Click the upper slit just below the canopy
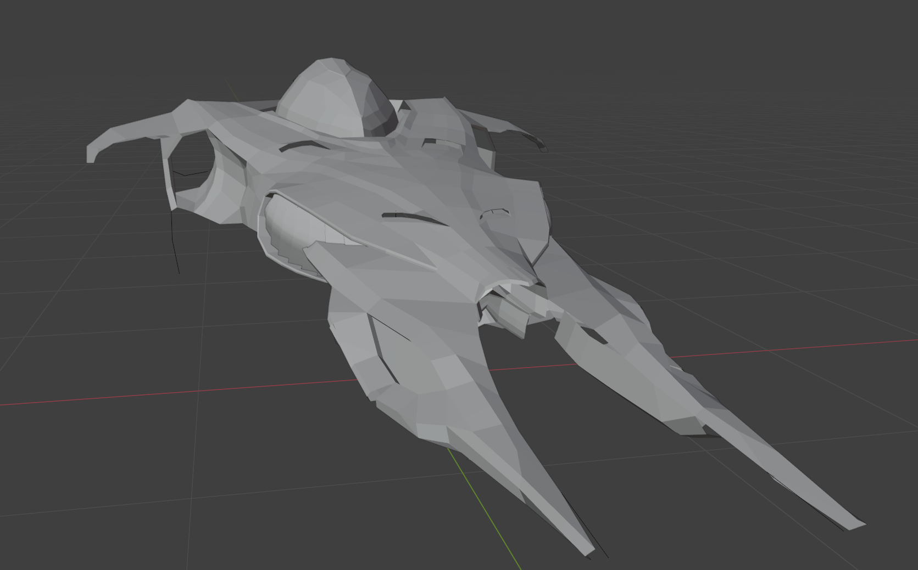Viewport: 918px width, 570px height. click(299, 146)
